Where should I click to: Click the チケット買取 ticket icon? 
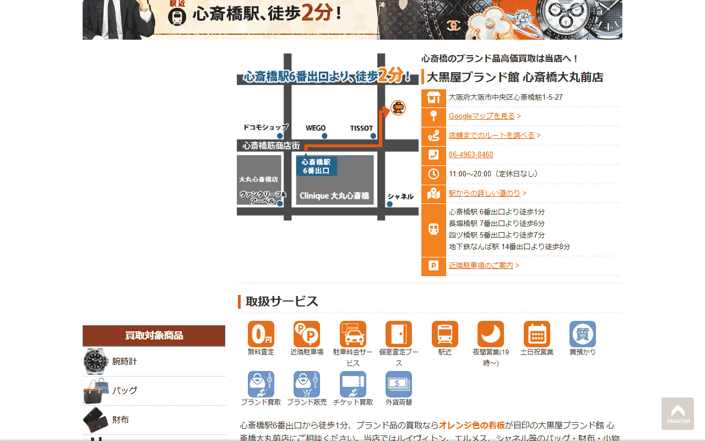(353, 384)
